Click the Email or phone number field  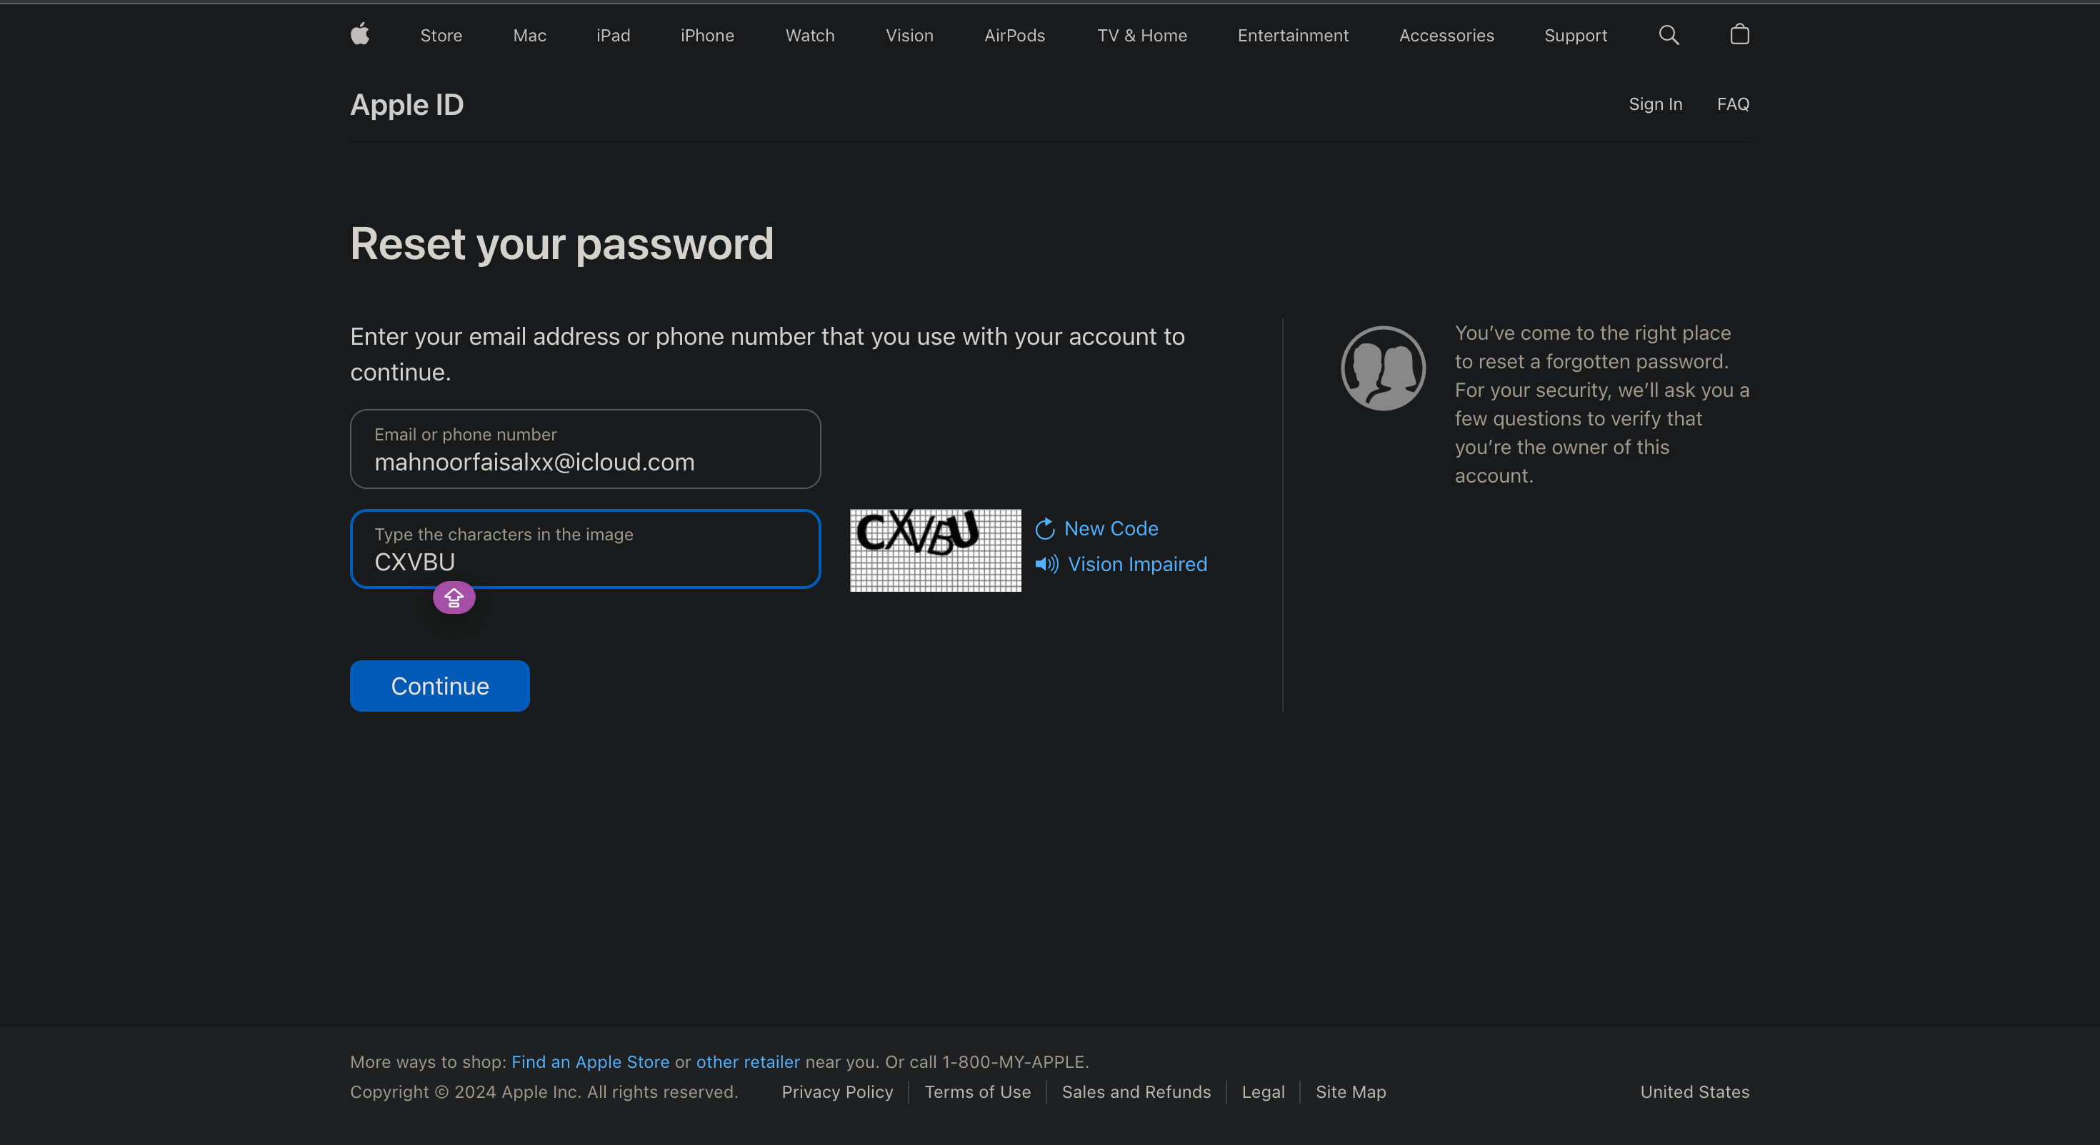(584, 449)
